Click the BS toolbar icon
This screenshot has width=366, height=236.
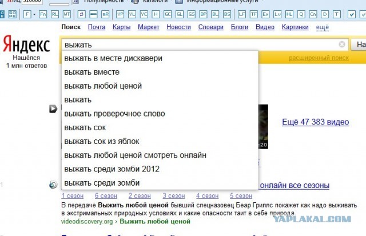227,14
